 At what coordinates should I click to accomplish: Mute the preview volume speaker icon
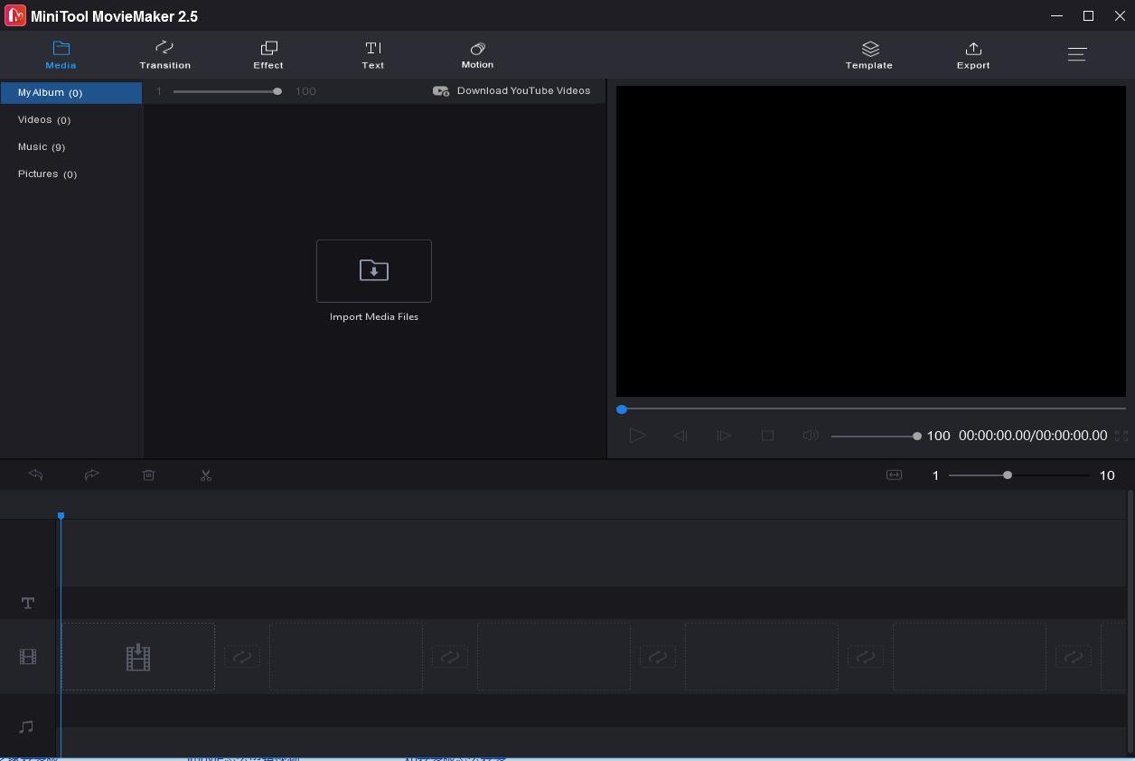(x=811, y=436)
